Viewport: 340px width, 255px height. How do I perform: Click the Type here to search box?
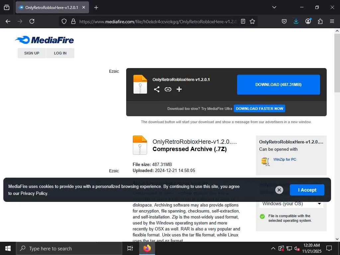point(69,248)
